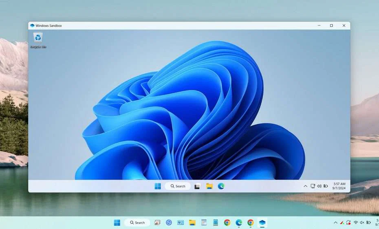The image size is (379, 229).
Task: Open the blue circular sync app on host taskbar
Action: (x=169, y=222)
